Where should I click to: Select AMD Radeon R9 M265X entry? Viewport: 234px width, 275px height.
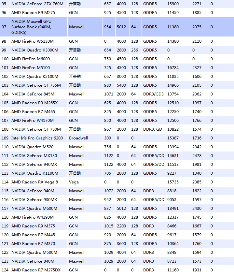(34, 103)
